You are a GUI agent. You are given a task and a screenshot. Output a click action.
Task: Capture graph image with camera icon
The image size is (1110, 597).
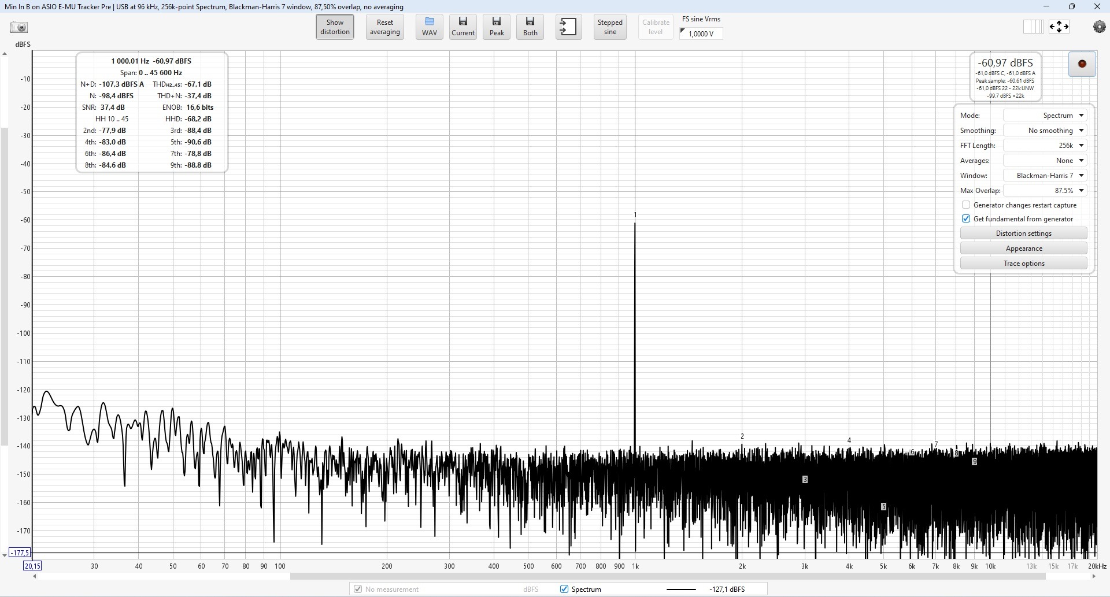(19, 27)
